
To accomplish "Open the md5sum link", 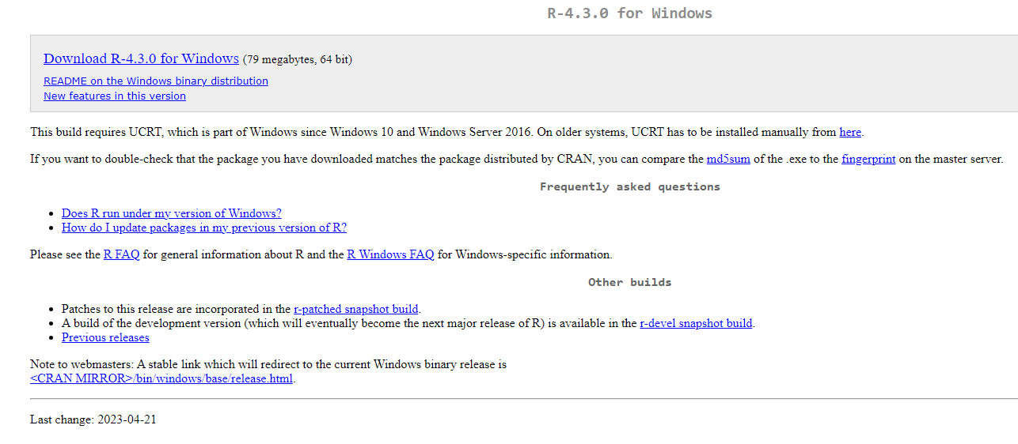I will (728, 159).
